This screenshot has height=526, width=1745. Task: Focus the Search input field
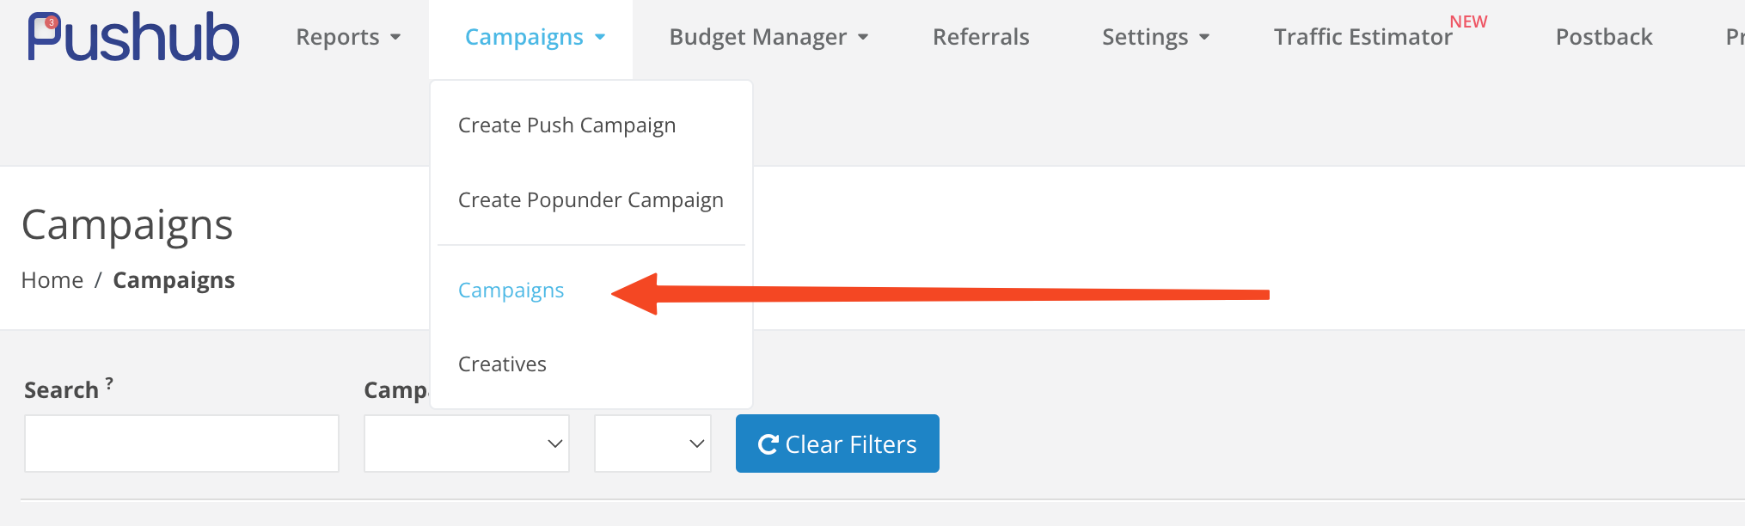181,443
